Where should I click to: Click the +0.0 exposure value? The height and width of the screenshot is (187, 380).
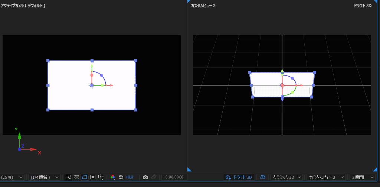pos(130,177)
